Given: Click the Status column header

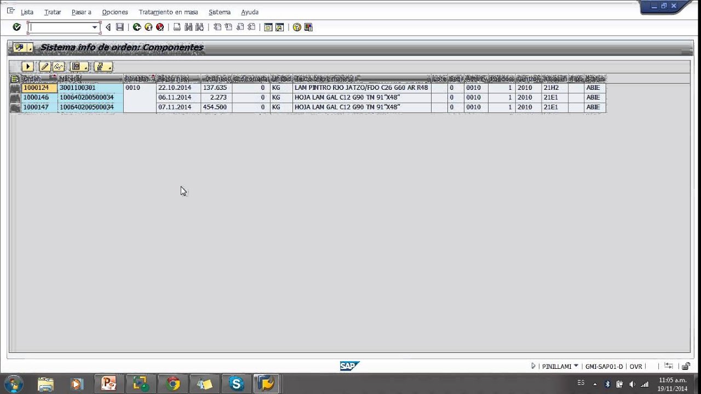Looking at the screenshot, I should click(595, 79).
